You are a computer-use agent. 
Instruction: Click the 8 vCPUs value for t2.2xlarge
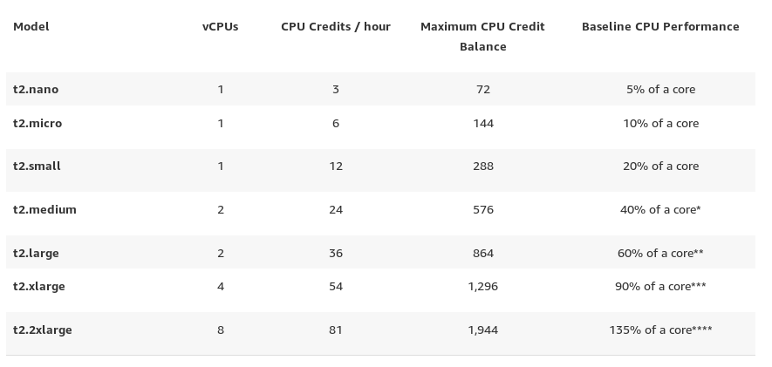pyautogui.click(x=221, y=330)
